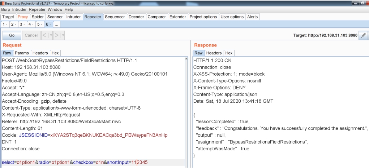Viewport: 369px width, 168px height.
Task: Open the Alerts tab
Action: tap(253, 17)
